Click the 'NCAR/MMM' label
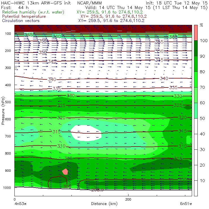Image resolution: width=209 pixels, height=209 pixels. (90, 3)
